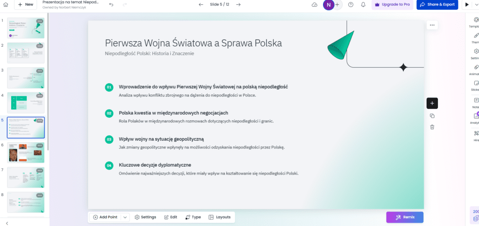Open the Layouts option in bottom toolbar
The height and width of the screenshot is (226, 479).
(219, 217)
